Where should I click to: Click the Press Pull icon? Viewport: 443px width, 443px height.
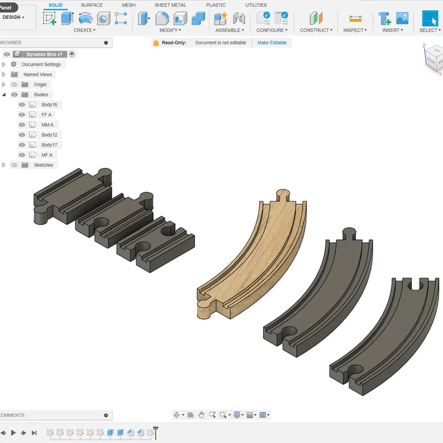point(144,18)
